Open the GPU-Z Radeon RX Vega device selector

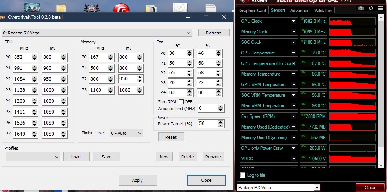[278, 188]
